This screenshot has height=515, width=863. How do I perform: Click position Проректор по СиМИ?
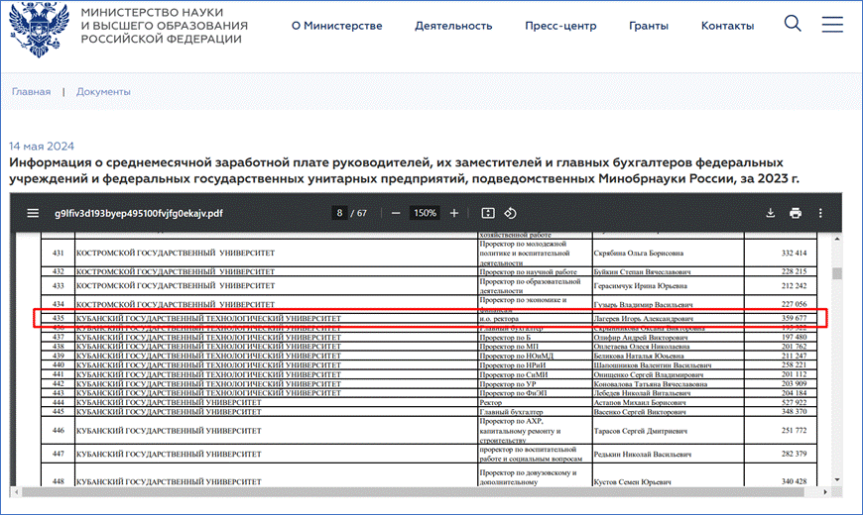click(514, 374)
